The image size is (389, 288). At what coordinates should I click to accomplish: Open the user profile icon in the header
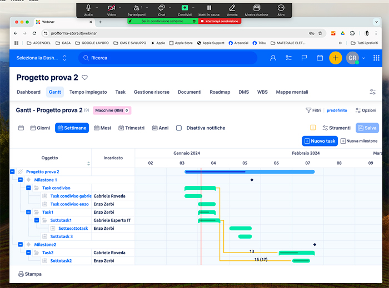(273, 58)
